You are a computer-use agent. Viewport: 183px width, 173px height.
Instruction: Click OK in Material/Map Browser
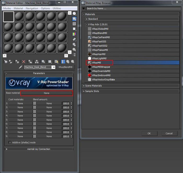[149, 133]
